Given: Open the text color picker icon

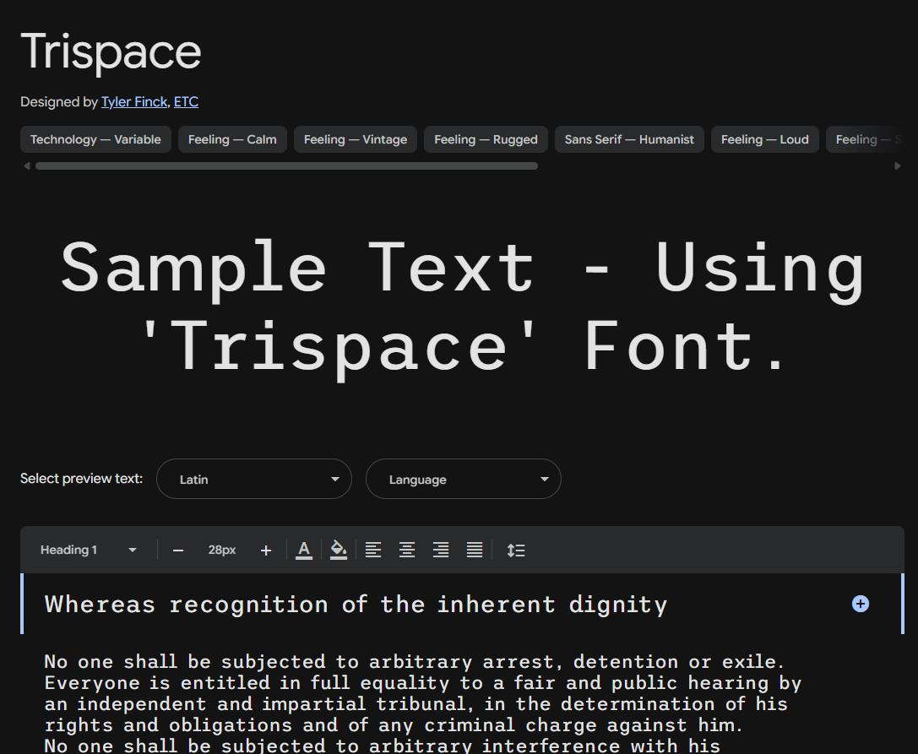Looking at the screenshot, I should click(x=304, y=551).
